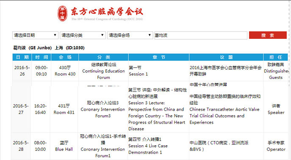Select the 中山医院 CTO病变 topic cell
The height and width of the screenshot is (160, 291).
(226, 146)
